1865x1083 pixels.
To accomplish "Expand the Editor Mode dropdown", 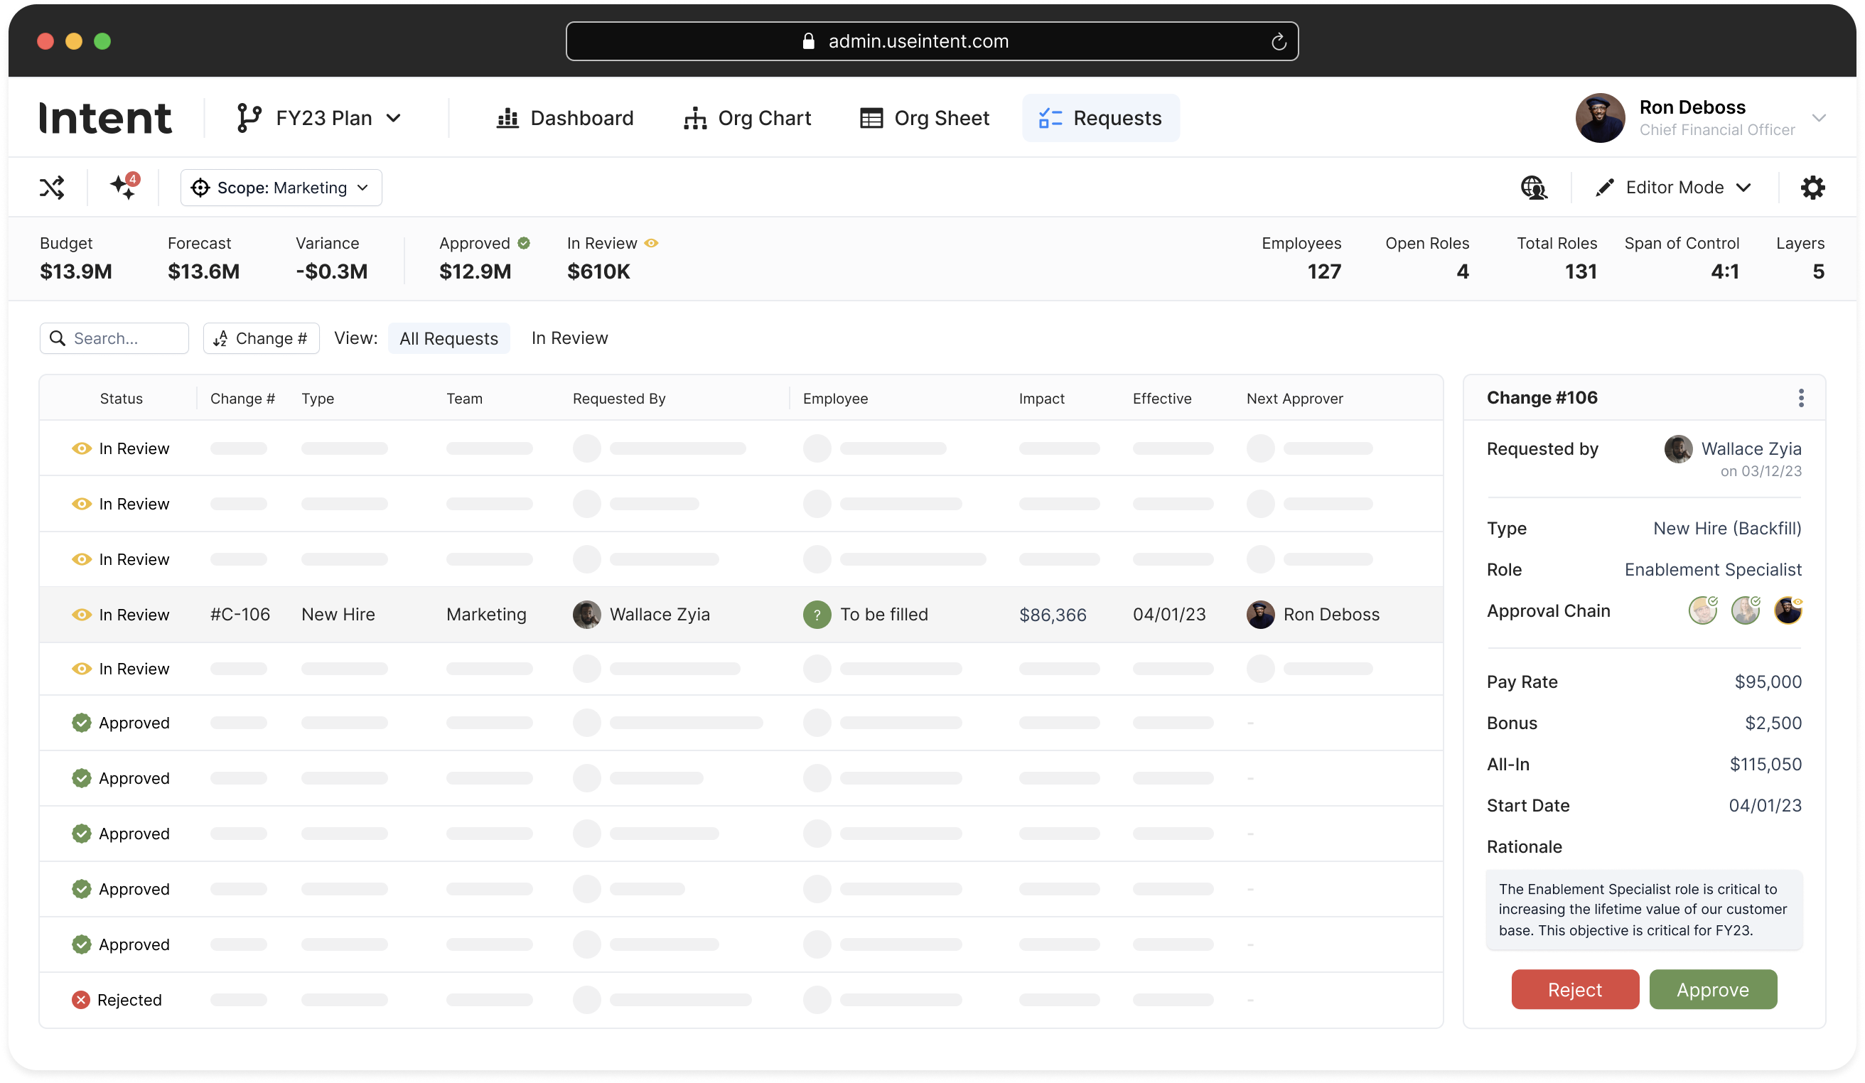I will coord(1673,188).
